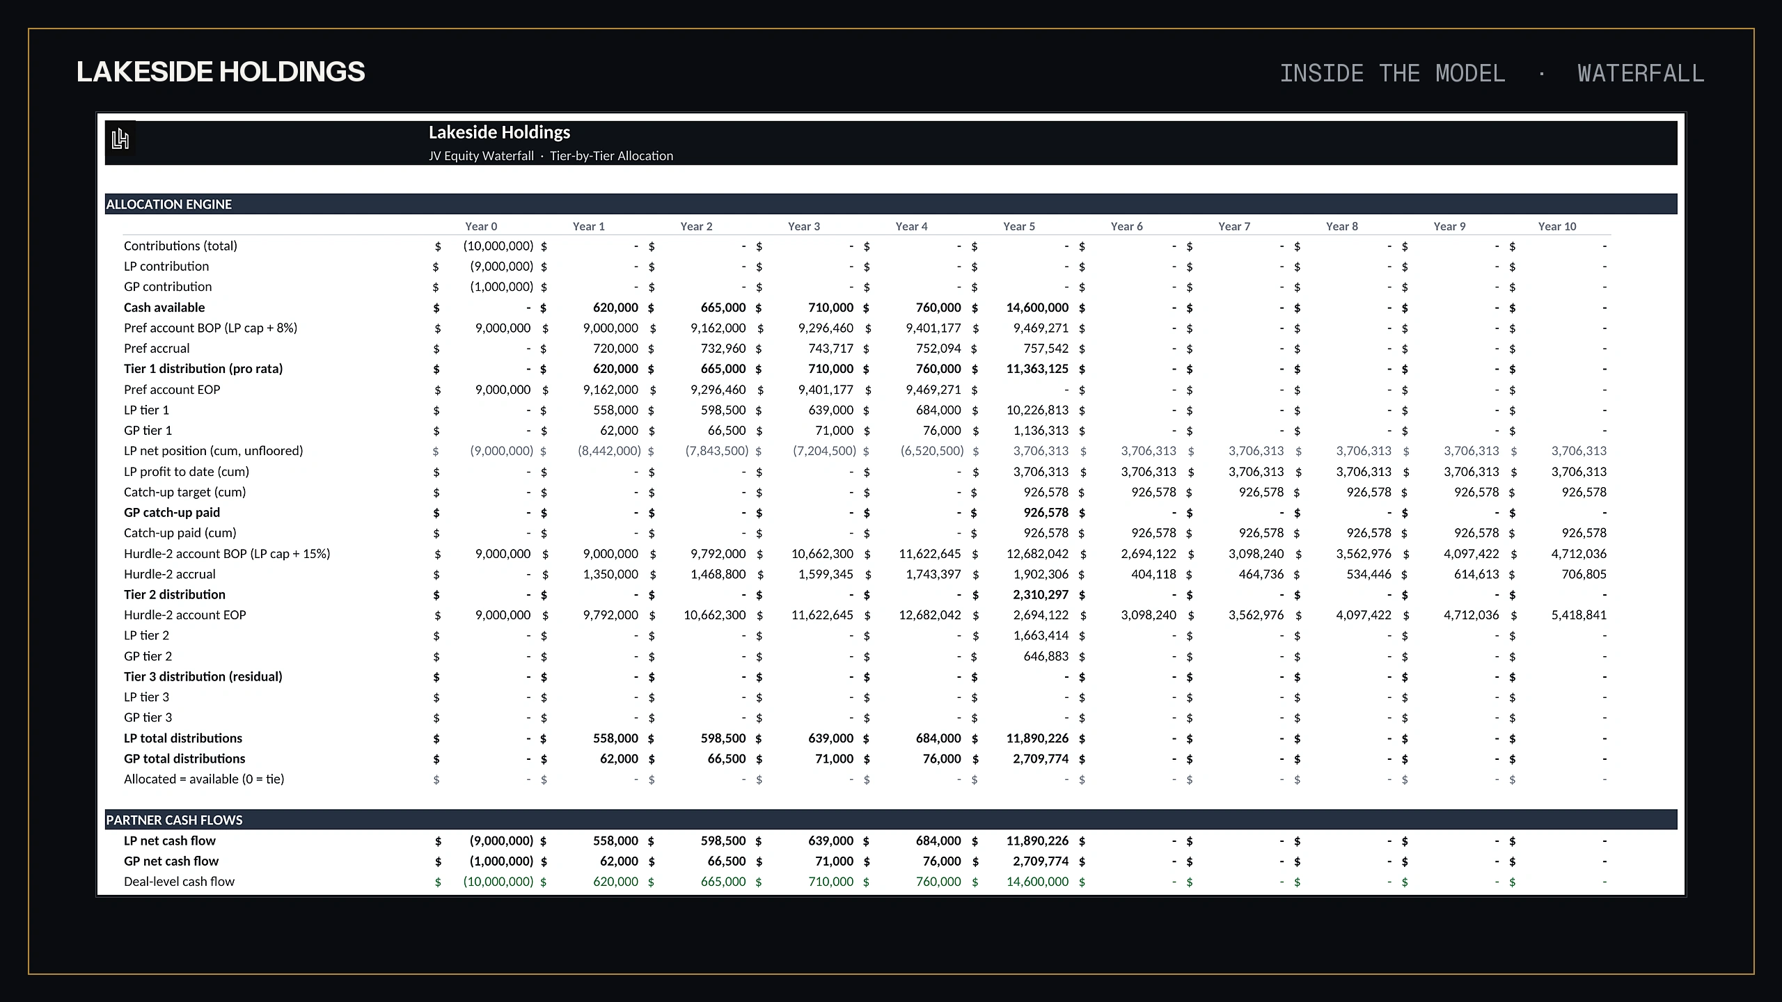Click the GP net cash flow row label

pos(171,861)
